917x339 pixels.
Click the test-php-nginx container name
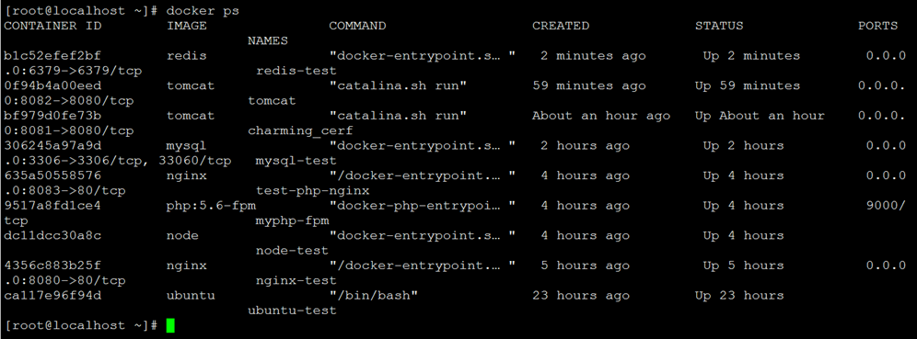click(x=313, y=191)
